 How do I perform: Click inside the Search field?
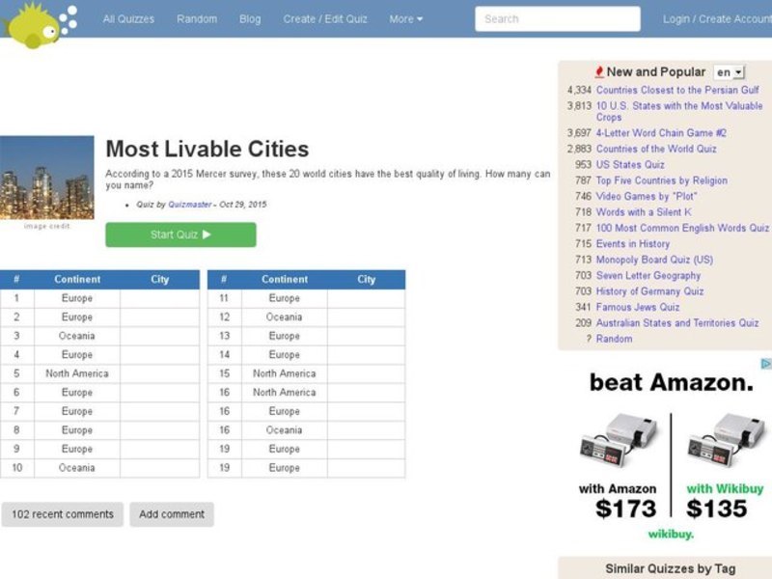pos(560,18)
